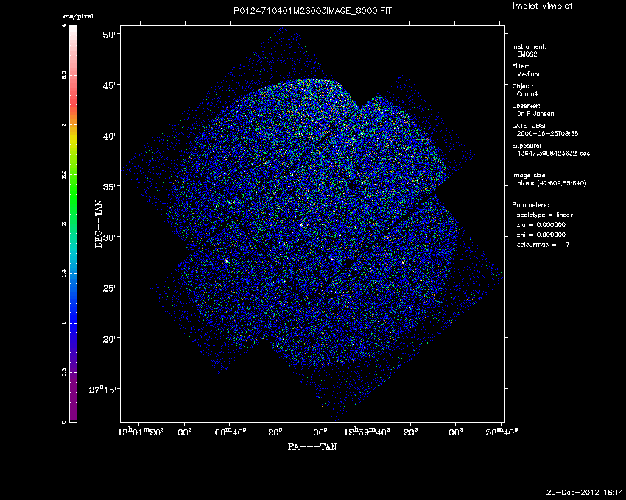The image size is (626, 500).
Task: Click the 12h59m40s right ascension label
Action: pos(367,432)
